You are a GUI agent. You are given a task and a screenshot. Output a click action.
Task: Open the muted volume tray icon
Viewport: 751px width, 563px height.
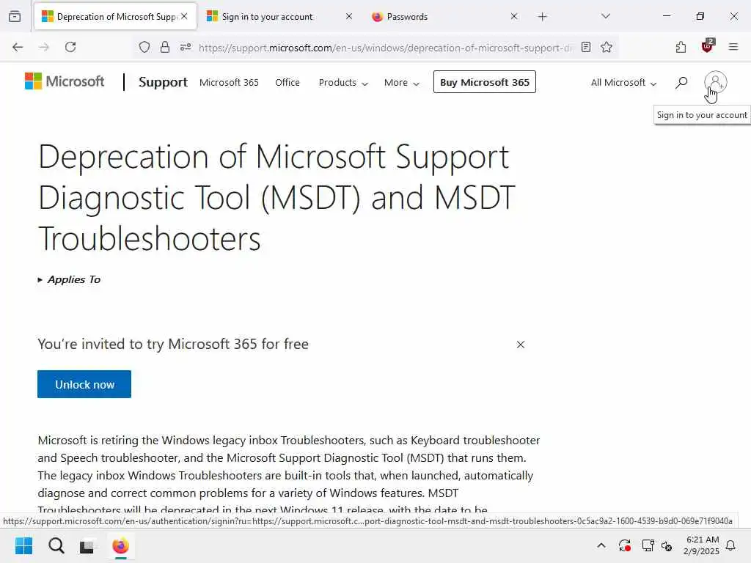pos(667,545)
